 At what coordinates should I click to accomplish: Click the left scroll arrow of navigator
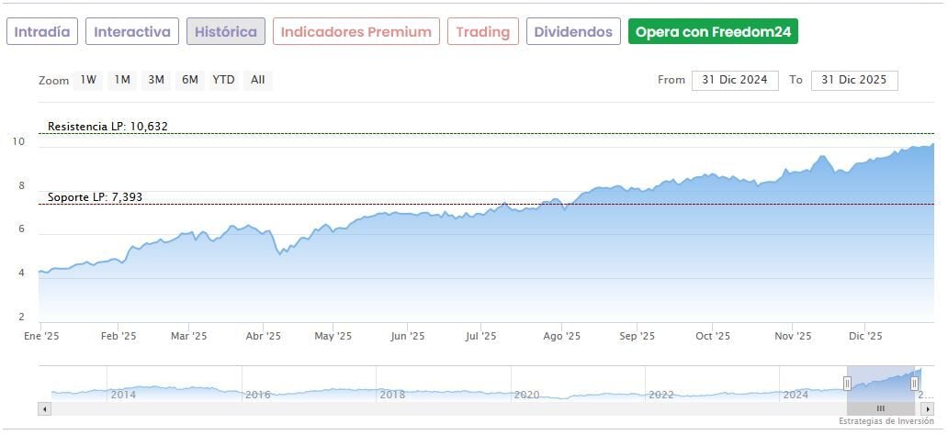pyautogui.click(x=43, y=408)
